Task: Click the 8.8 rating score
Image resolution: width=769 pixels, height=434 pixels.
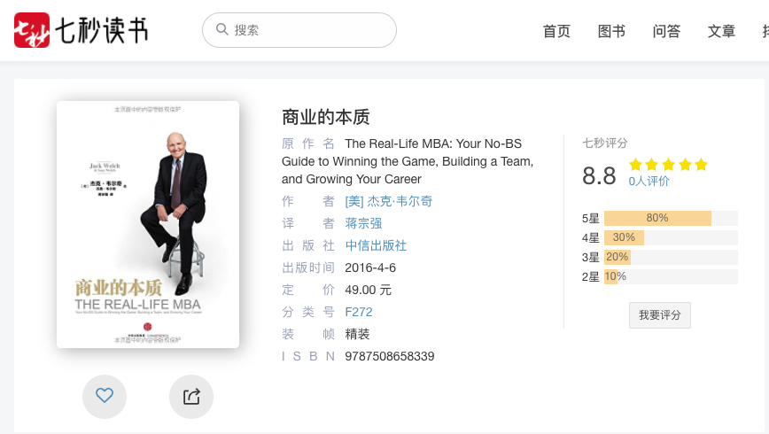Action: 599,176
